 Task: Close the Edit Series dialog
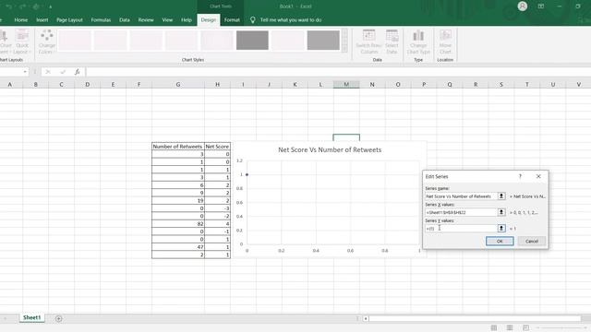coord(538,176)
